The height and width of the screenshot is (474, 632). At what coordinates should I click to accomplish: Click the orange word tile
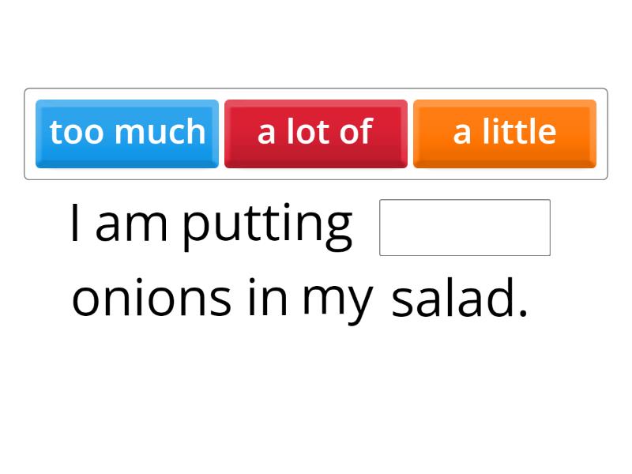pyautogui.click(x=504, y=133)
